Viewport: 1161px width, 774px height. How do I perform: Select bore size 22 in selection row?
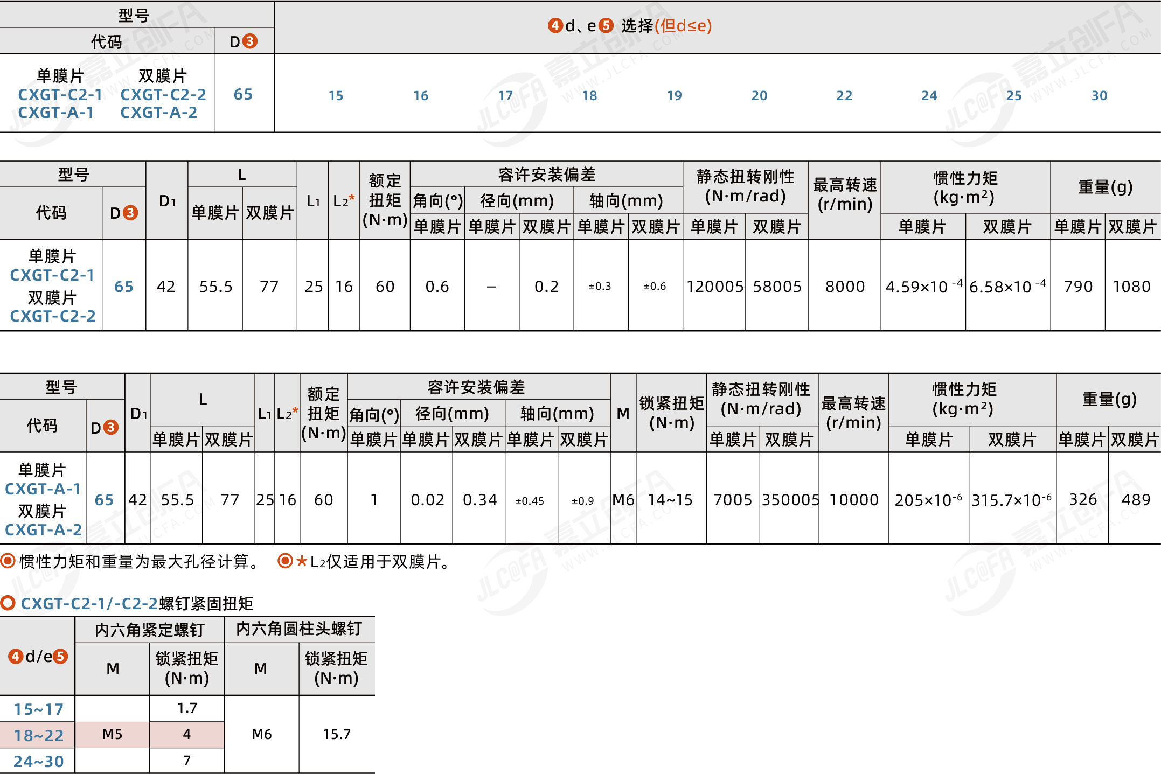[x=844, y=96]
